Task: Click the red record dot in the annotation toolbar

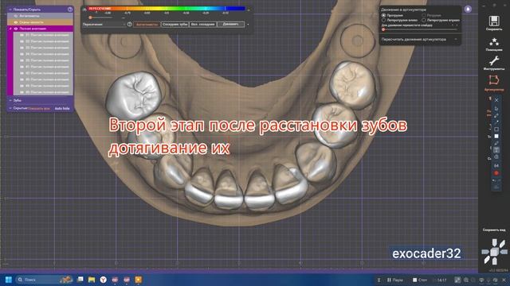Action: coord(496,173)
